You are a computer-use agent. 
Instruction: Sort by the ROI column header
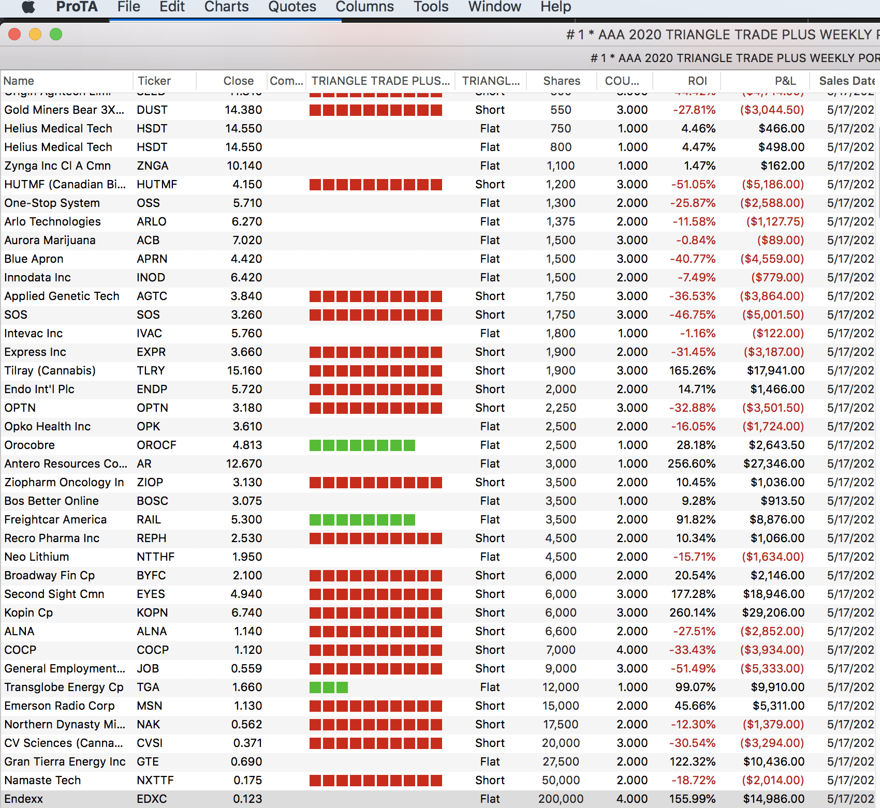coord(697,81)
